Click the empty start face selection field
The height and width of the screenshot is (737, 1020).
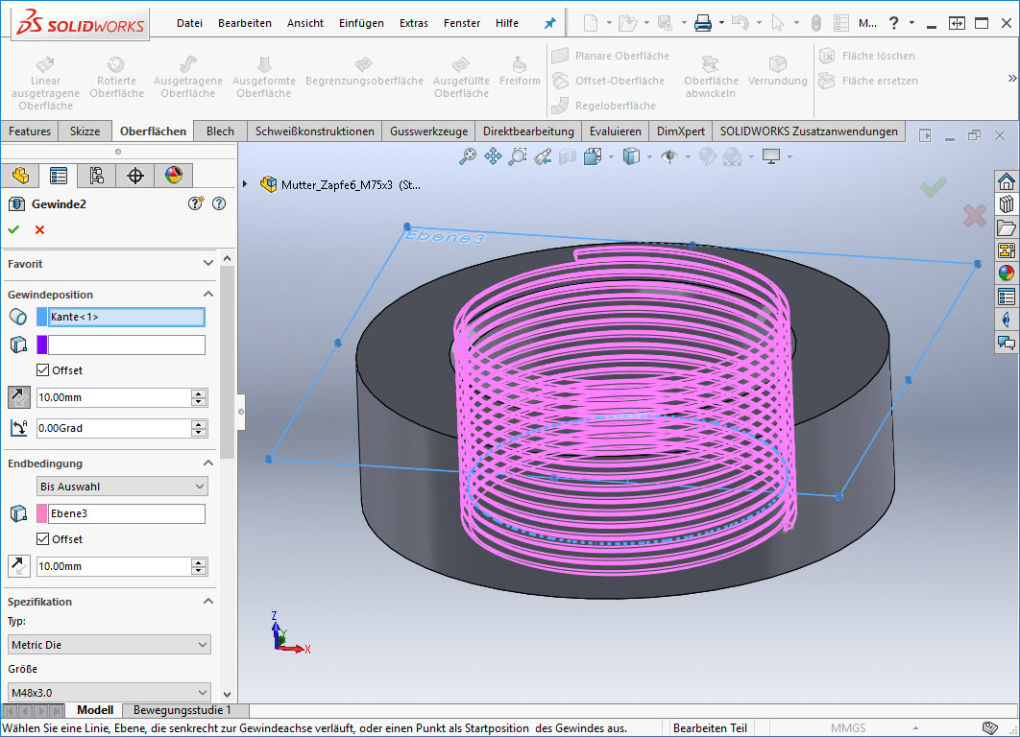(x=126, y=345)
